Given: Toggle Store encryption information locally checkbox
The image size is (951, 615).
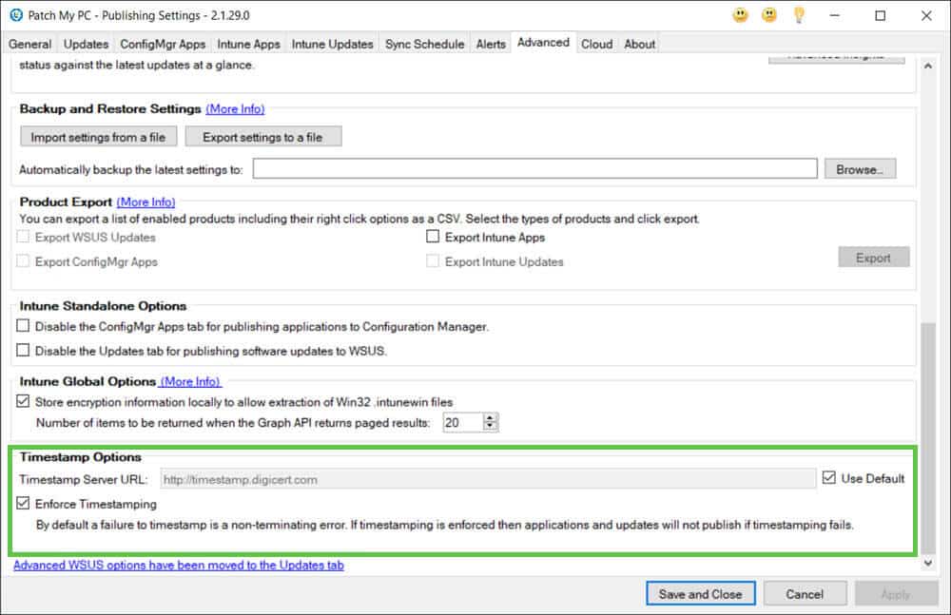Looking at the screenshot, I should [23, 401].
